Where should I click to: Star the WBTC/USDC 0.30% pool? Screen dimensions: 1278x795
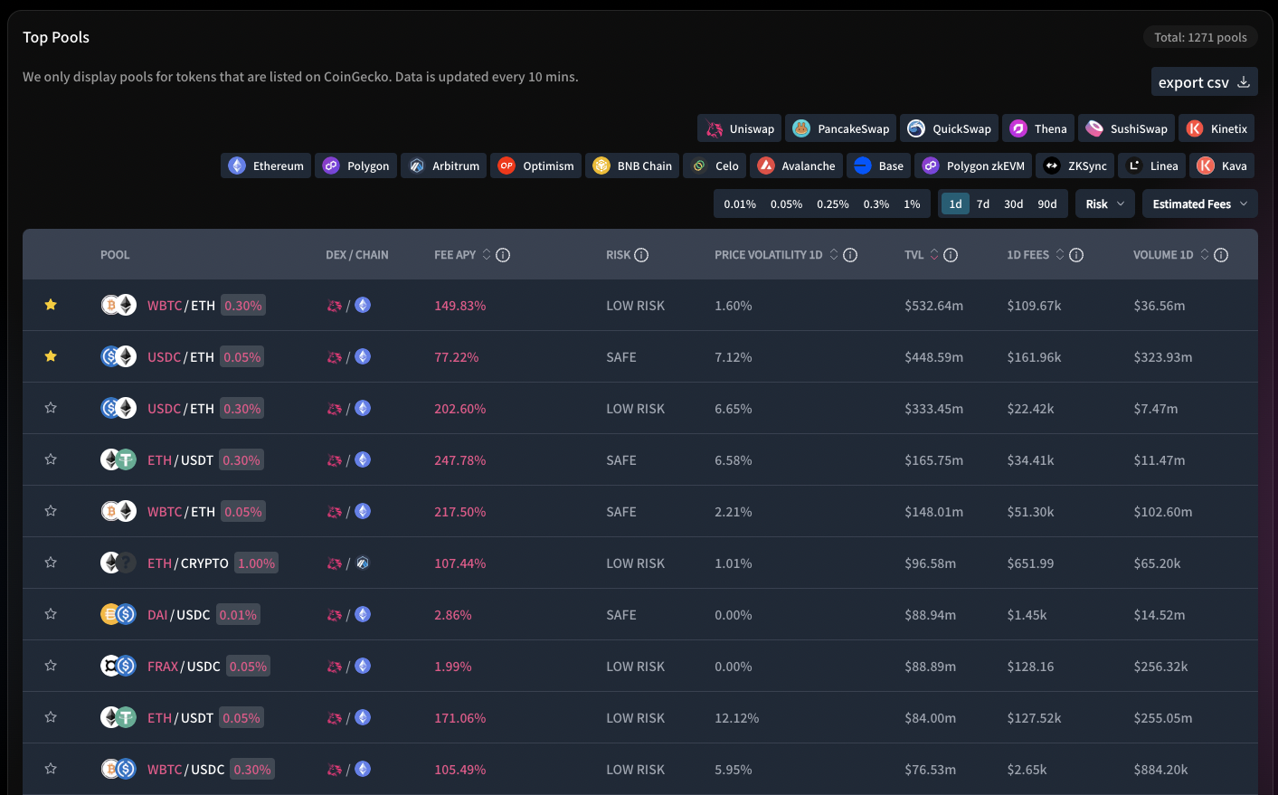tap(51, 769)
